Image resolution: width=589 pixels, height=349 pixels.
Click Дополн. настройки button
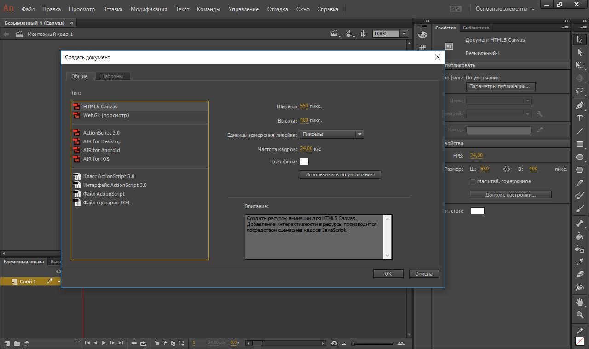point(511,195)
